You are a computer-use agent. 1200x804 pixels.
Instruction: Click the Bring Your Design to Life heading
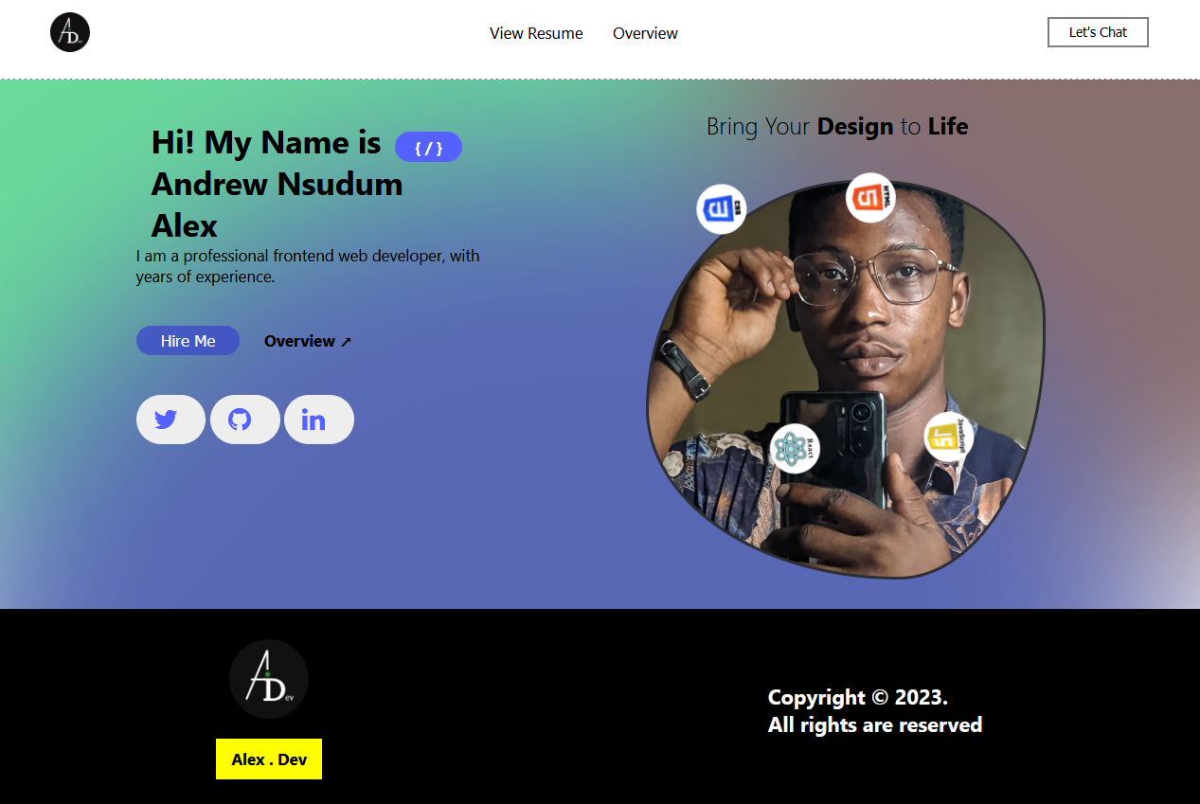[837, 126]
